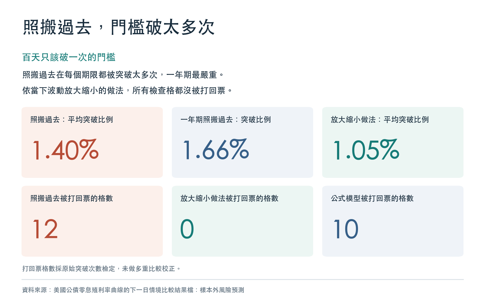Viewport: 485px width, 303px height.
Task: Click the 1.40% value
Action: pyautogui.click(x=65, y=149)
